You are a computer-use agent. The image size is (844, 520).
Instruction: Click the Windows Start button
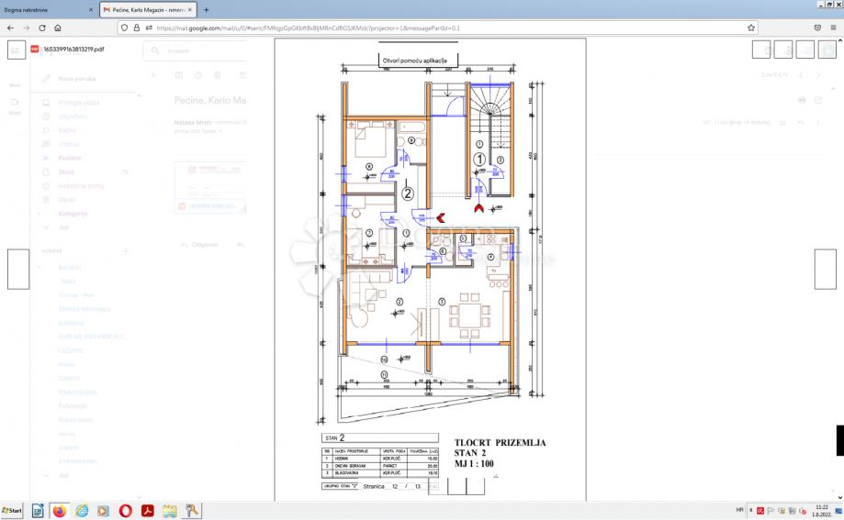coord(13,511)
